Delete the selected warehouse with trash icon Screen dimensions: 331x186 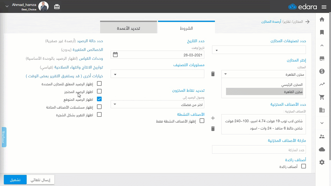213,74
